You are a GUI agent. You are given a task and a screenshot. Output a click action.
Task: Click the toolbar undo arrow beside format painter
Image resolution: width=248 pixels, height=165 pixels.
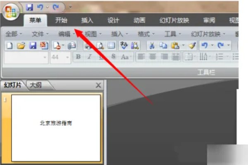pyautogui.click(x=204, y=45)
